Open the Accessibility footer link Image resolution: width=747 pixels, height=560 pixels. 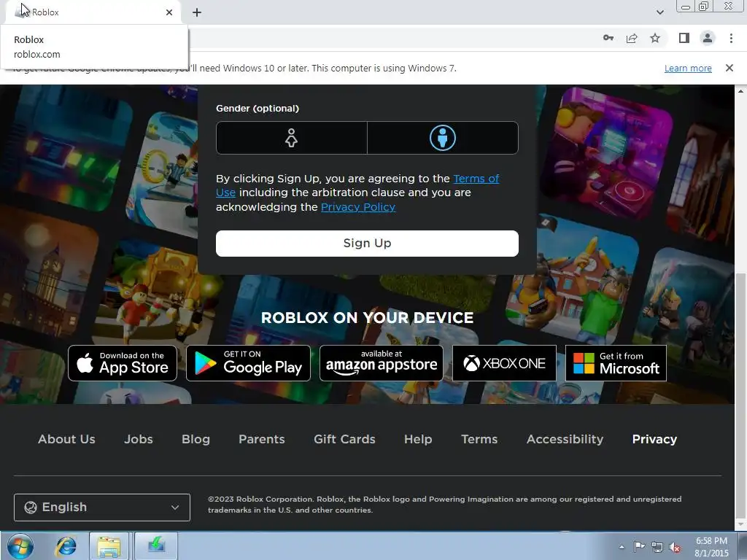[565, 439]
